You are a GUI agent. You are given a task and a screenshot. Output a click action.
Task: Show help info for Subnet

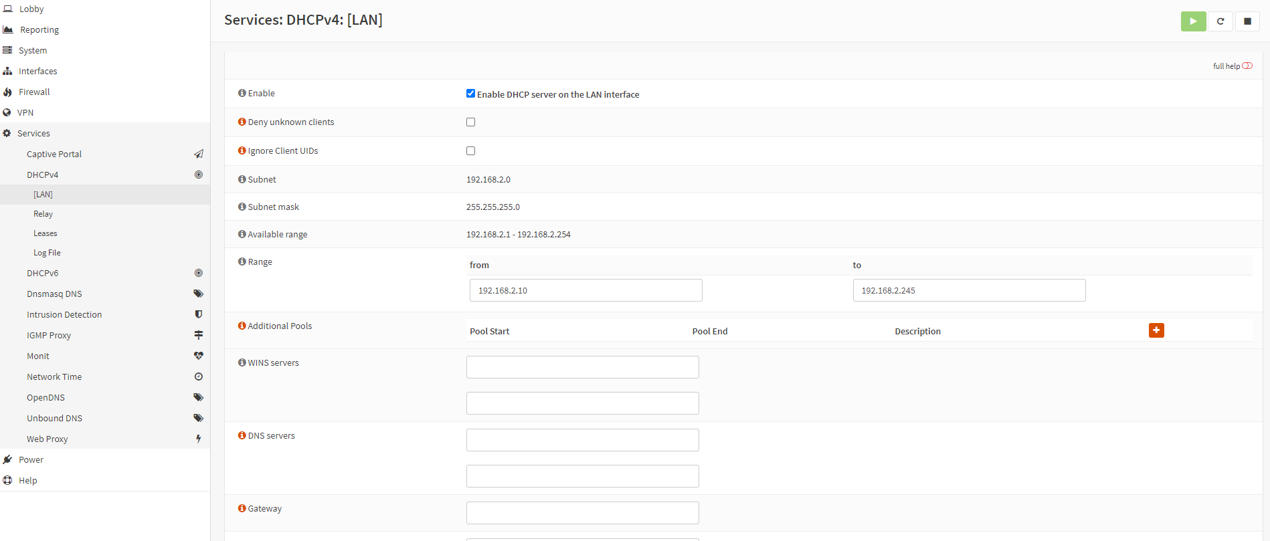pyautogui.click(x=242, y=179)
